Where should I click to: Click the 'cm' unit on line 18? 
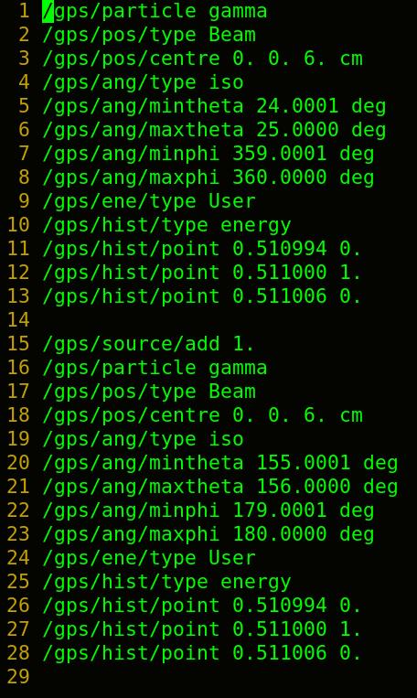[x=350, y=415]
